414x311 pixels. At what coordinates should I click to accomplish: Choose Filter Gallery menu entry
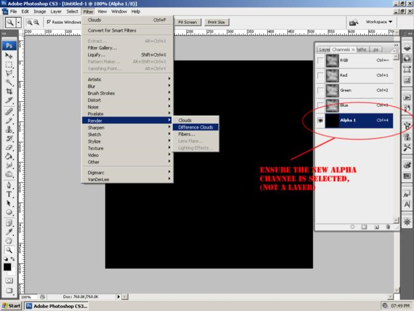pos(128,48)
